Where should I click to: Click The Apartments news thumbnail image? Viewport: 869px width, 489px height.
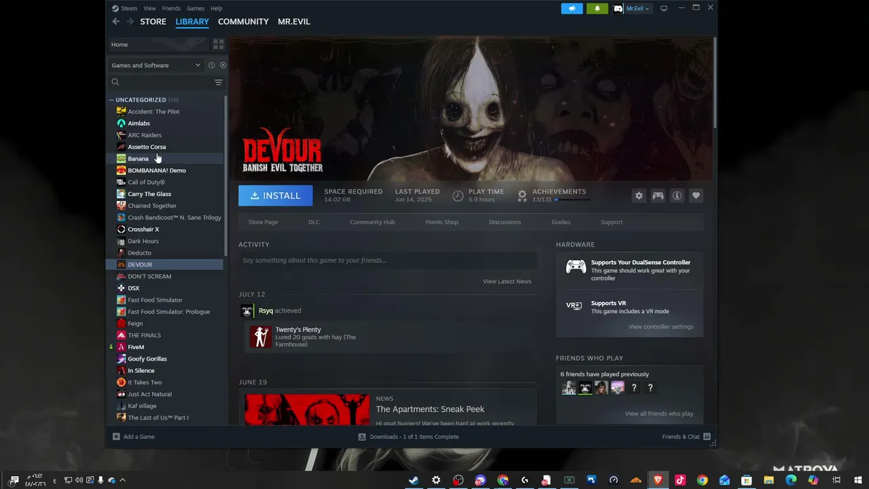[308, 410]
